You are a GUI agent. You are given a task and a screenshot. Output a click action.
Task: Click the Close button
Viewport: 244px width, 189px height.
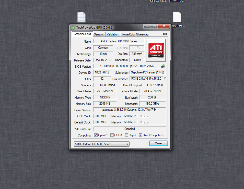(158, 143)
